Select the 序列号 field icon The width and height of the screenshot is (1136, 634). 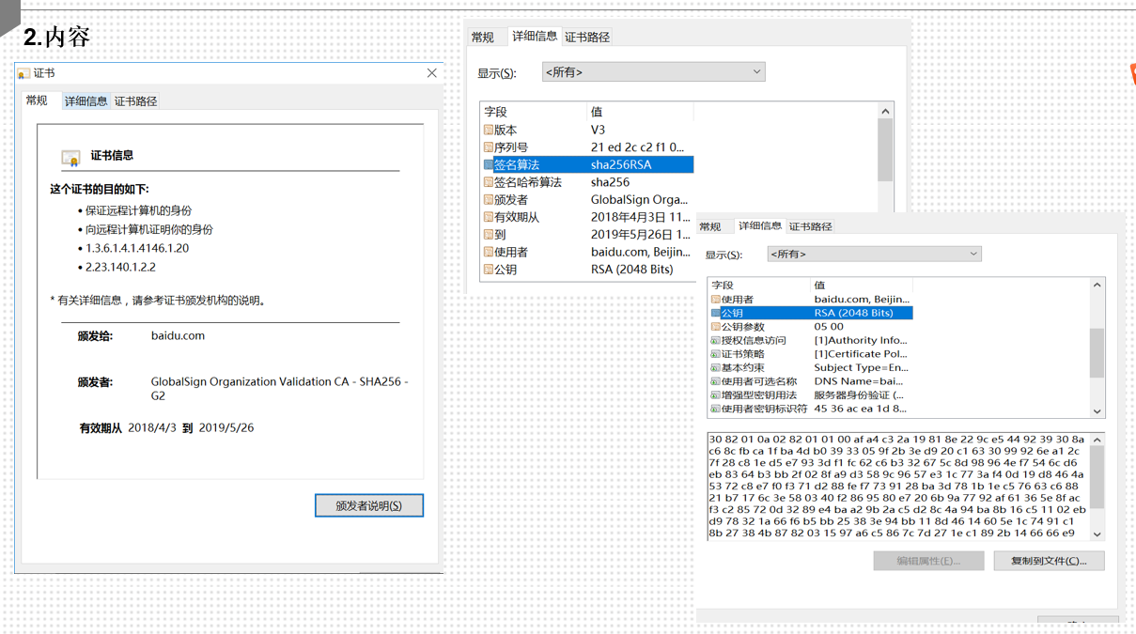(x=489, y=147)
